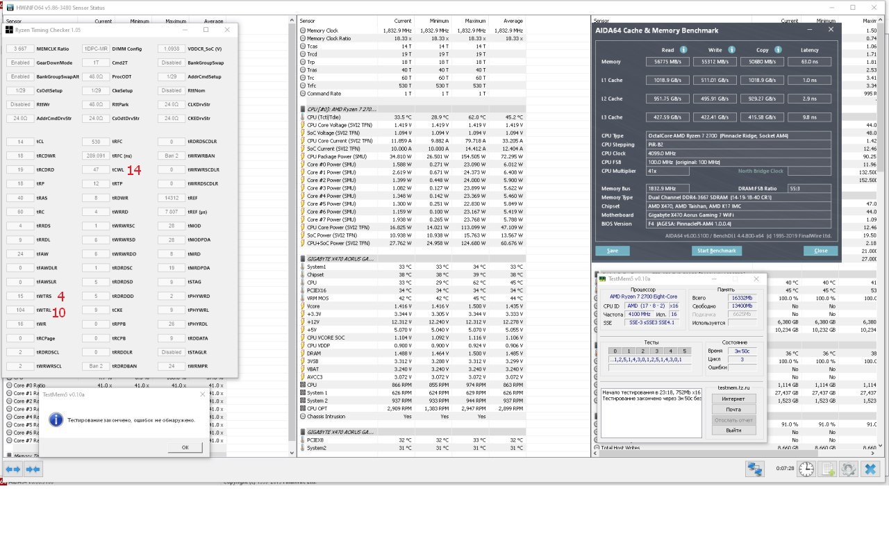Click the Почта button in TestMem5

point(733,410)
